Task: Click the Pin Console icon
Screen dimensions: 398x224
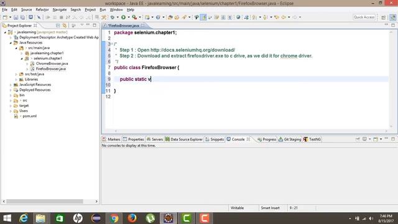Action: point(358,139)
